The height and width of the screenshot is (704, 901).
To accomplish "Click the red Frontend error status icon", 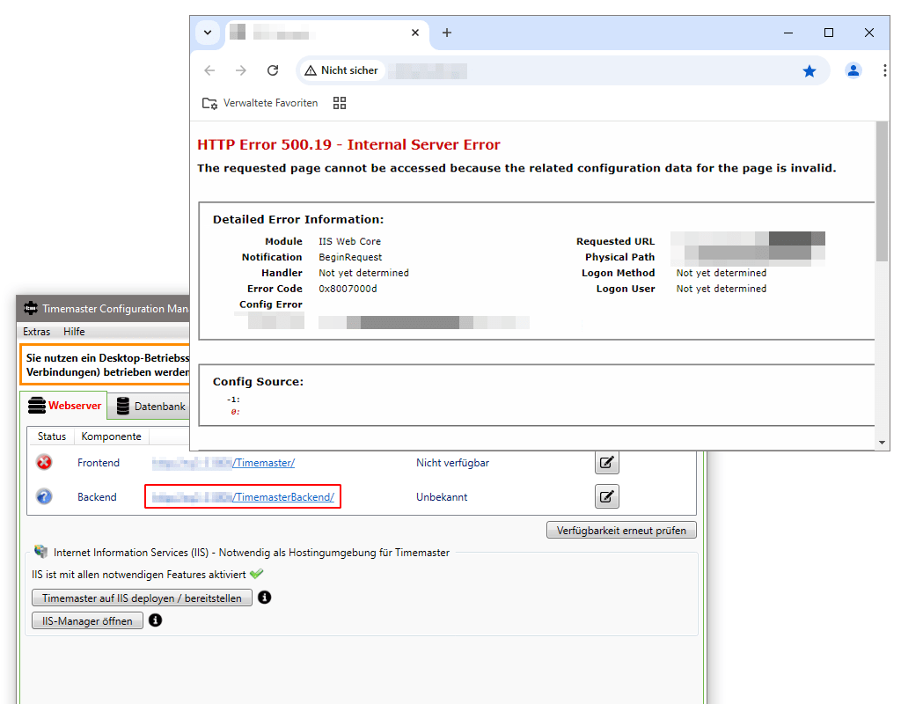I will pos(44,462).
